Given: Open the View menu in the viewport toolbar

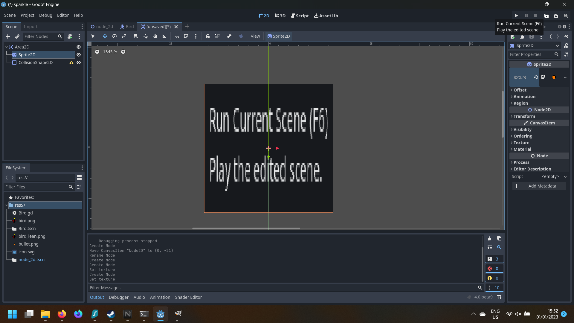Looking at the screenshot, I should click(x=255, y=36).
